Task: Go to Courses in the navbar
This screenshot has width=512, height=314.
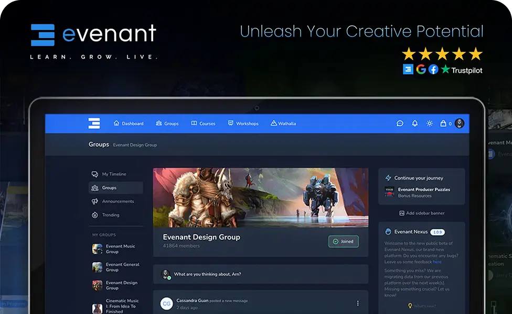Action: click(x=203, y=124)
